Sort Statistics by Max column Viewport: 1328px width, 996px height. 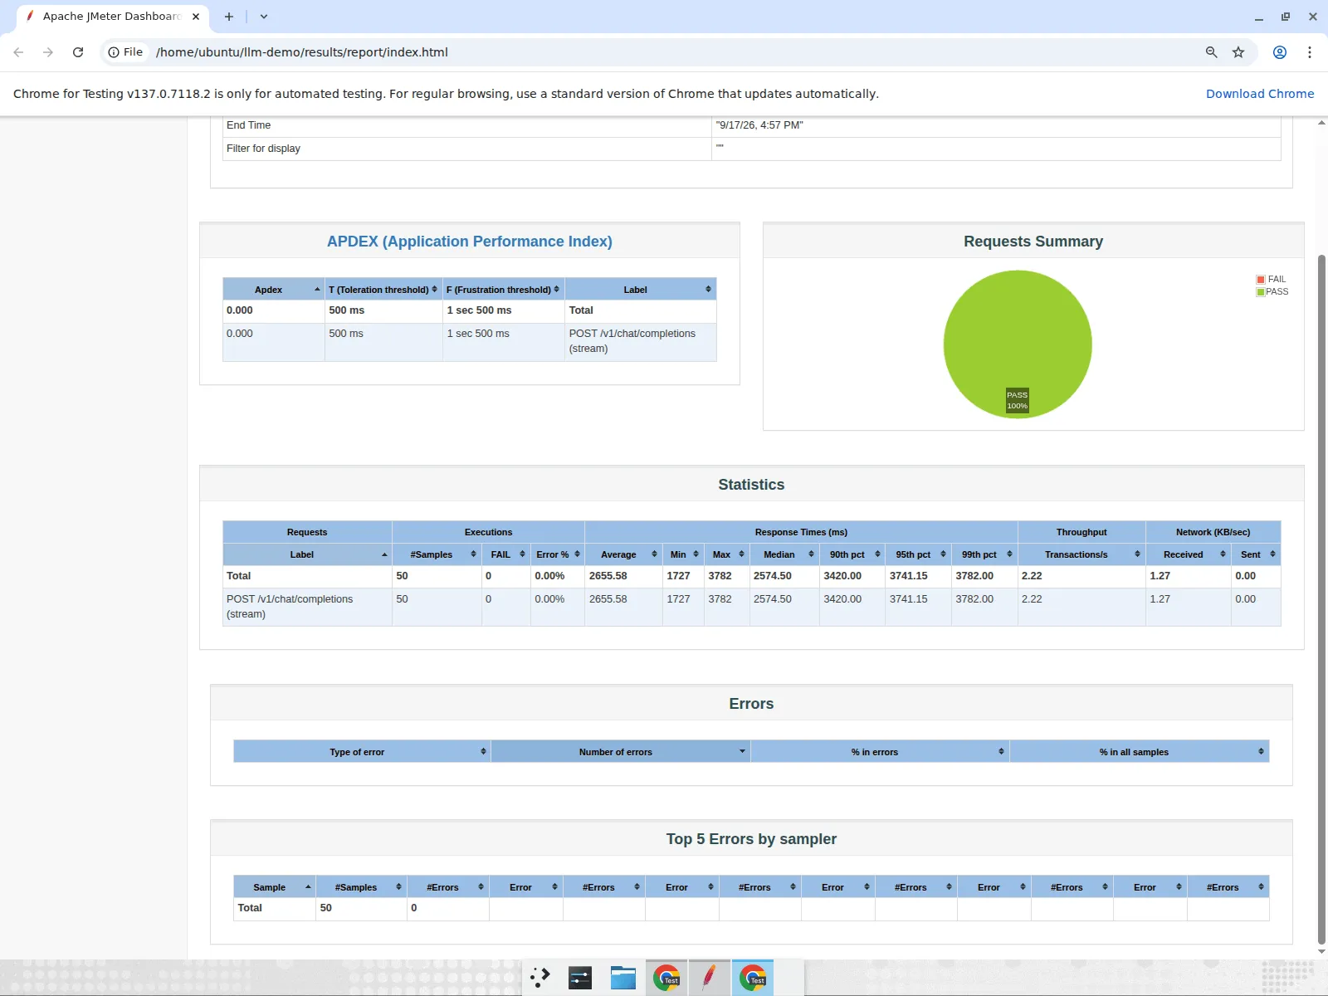(x=727, y=554)
